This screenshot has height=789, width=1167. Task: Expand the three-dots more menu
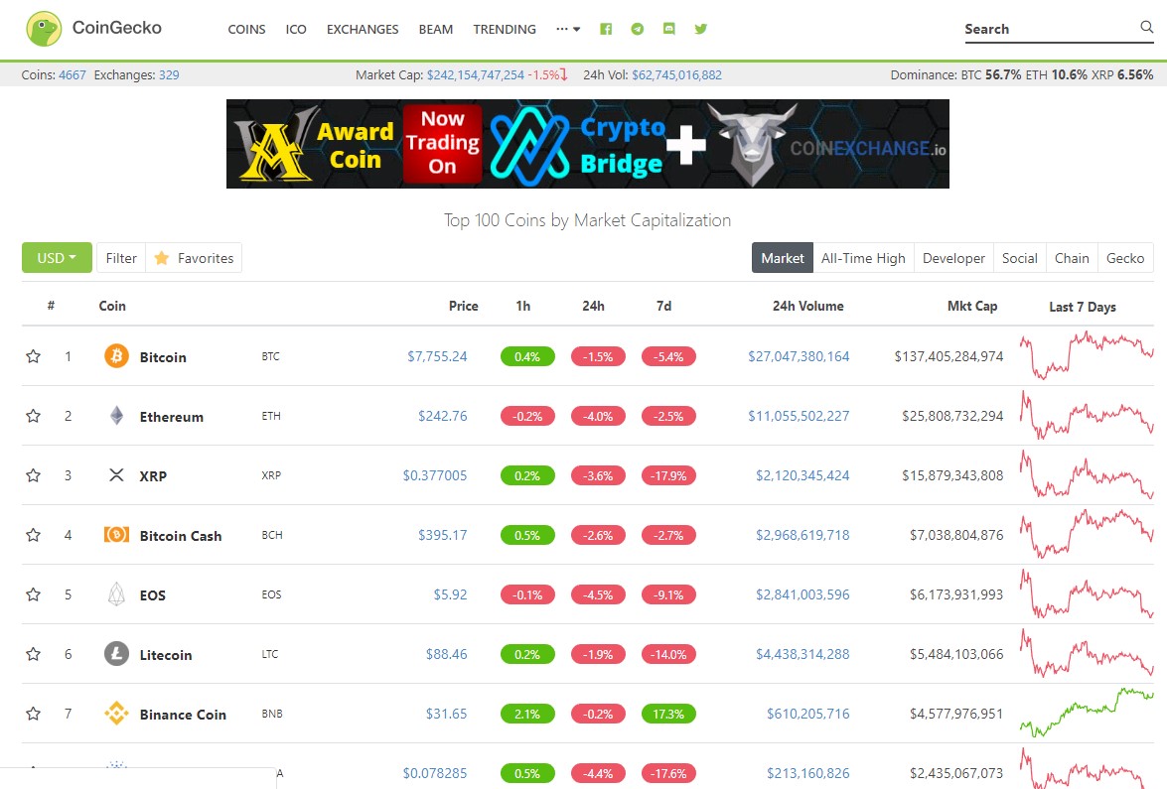[x=568, y=29]
